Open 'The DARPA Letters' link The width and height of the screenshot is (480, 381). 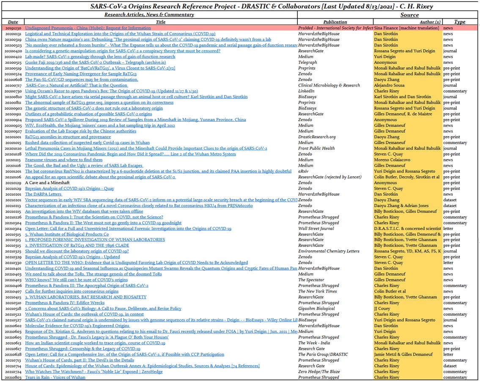click(44, 194)
